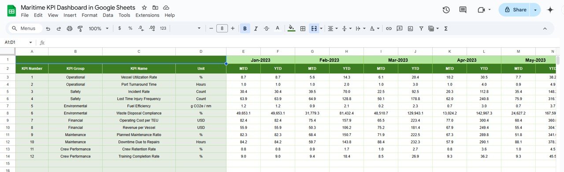564x172 pixels.
Task: Toggle bold formatting
Action: coord(245,29)
